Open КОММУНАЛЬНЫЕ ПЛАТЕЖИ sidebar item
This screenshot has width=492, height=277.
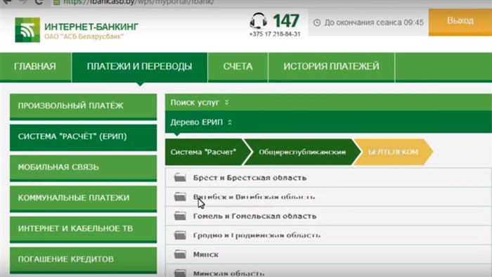[83, 198]
